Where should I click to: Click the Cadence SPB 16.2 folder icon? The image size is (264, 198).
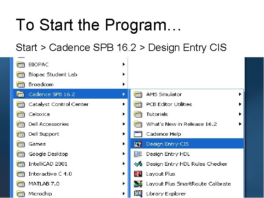21,94
